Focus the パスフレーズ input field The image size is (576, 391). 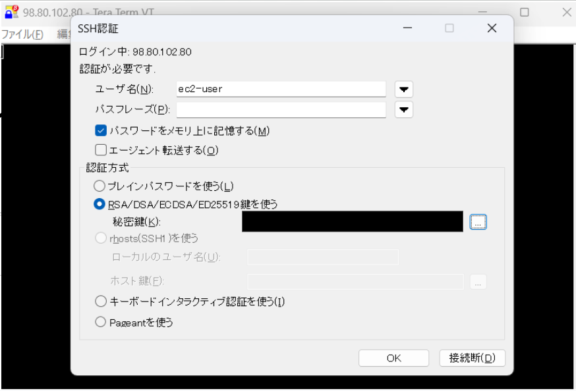pyautogui.click(x=281, y=110)
